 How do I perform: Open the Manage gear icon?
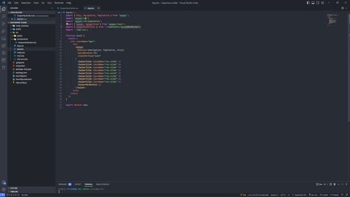pos(4,190)
